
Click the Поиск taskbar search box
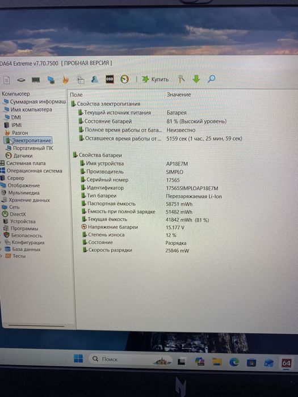click(x=130, y=359)
